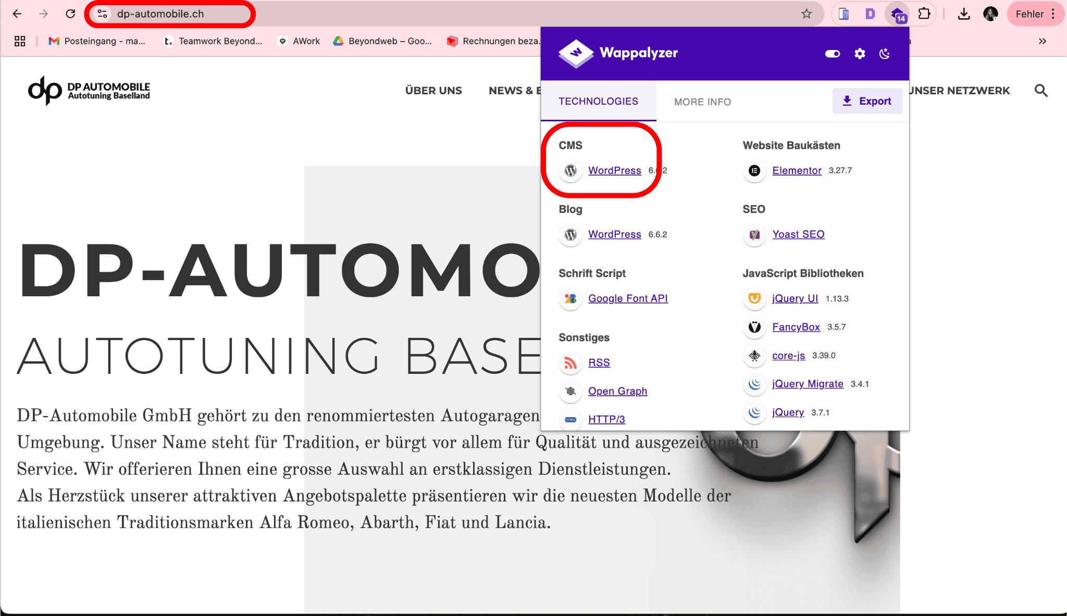Open the AWork bookmark
The height and width of the screenshot is (616, 1067).
click(x=300, y=41)
